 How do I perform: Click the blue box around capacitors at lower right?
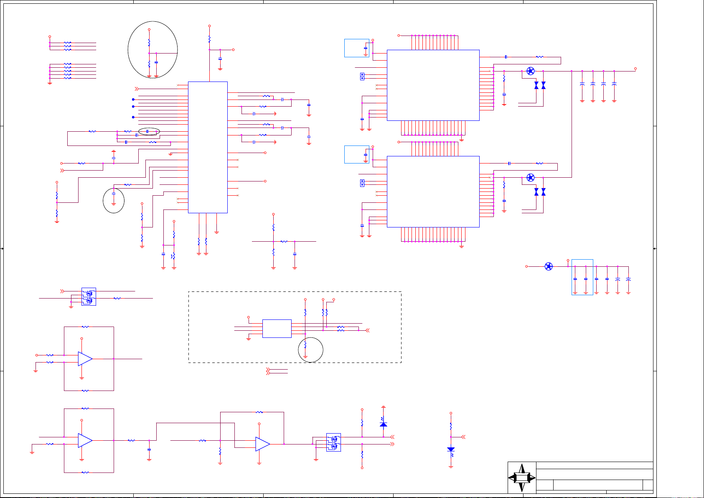pyautogui.click(x=582, y=277)
